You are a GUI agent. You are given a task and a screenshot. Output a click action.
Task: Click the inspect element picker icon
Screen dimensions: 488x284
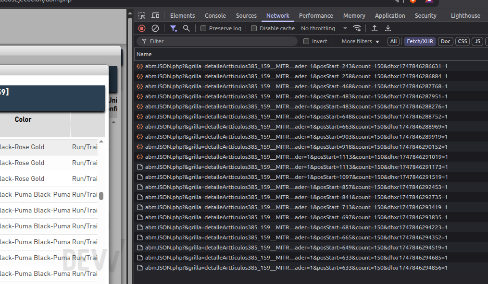(142, 15)
